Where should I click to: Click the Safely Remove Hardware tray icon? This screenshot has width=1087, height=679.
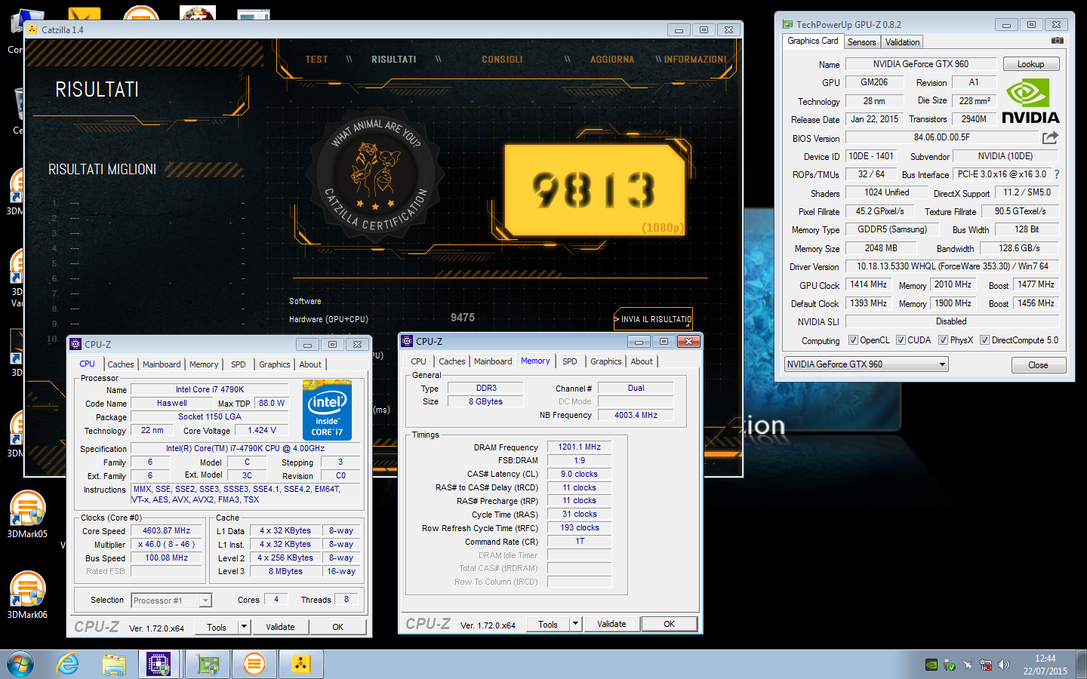pyautogui.click(x=950, y=665)
